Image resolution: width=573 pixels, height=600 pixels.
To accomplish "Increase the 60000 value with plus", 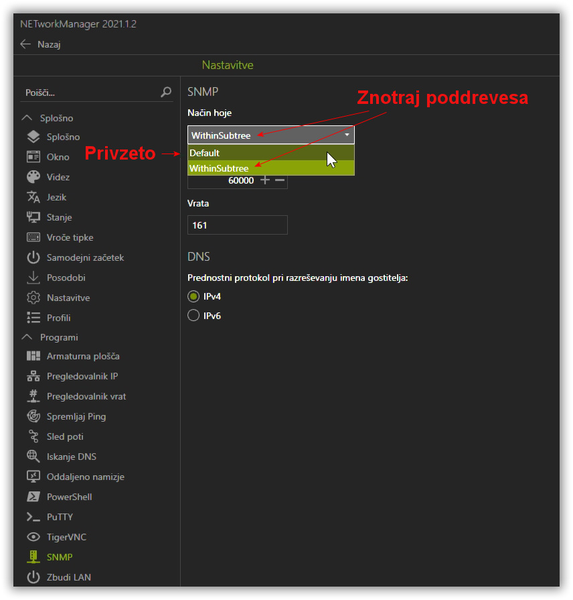I will point(264,180).
